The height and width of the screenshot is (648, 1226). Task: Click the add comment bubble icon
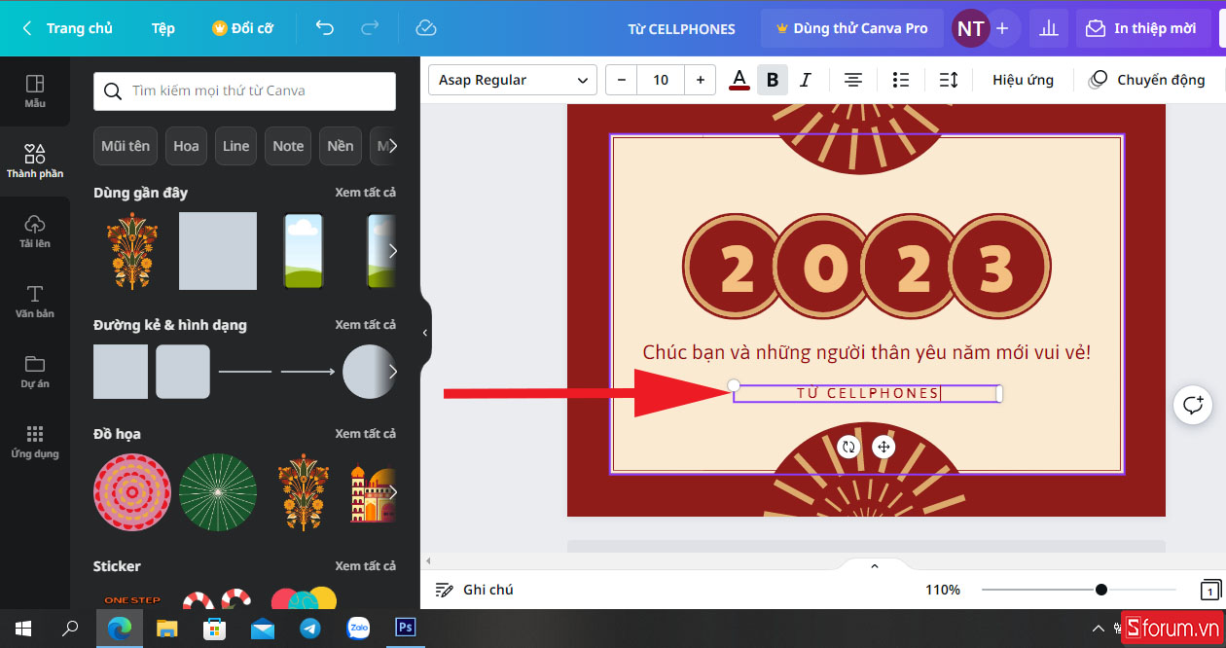[x=1193, y=404]
